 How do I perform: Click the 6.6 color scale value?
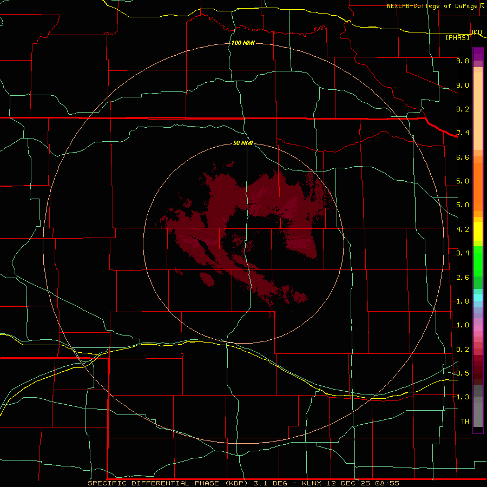coord(463,157)
